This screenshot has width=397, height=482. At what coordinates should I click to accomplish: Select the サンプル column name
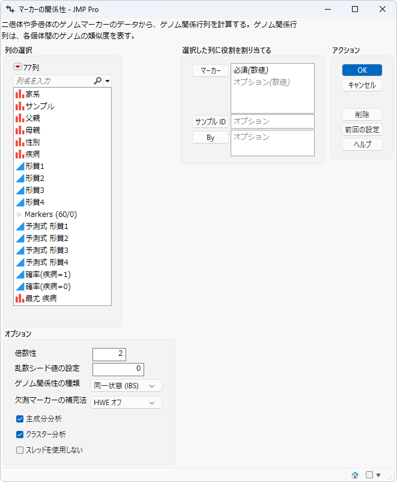coord(40,106)
